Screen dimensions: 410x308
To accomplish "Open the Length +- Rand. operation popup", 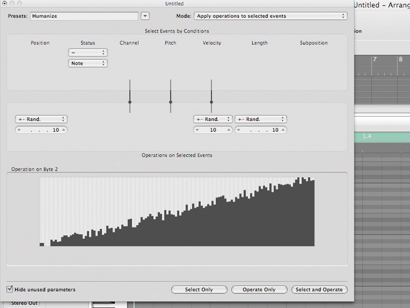I will (260, 119).
